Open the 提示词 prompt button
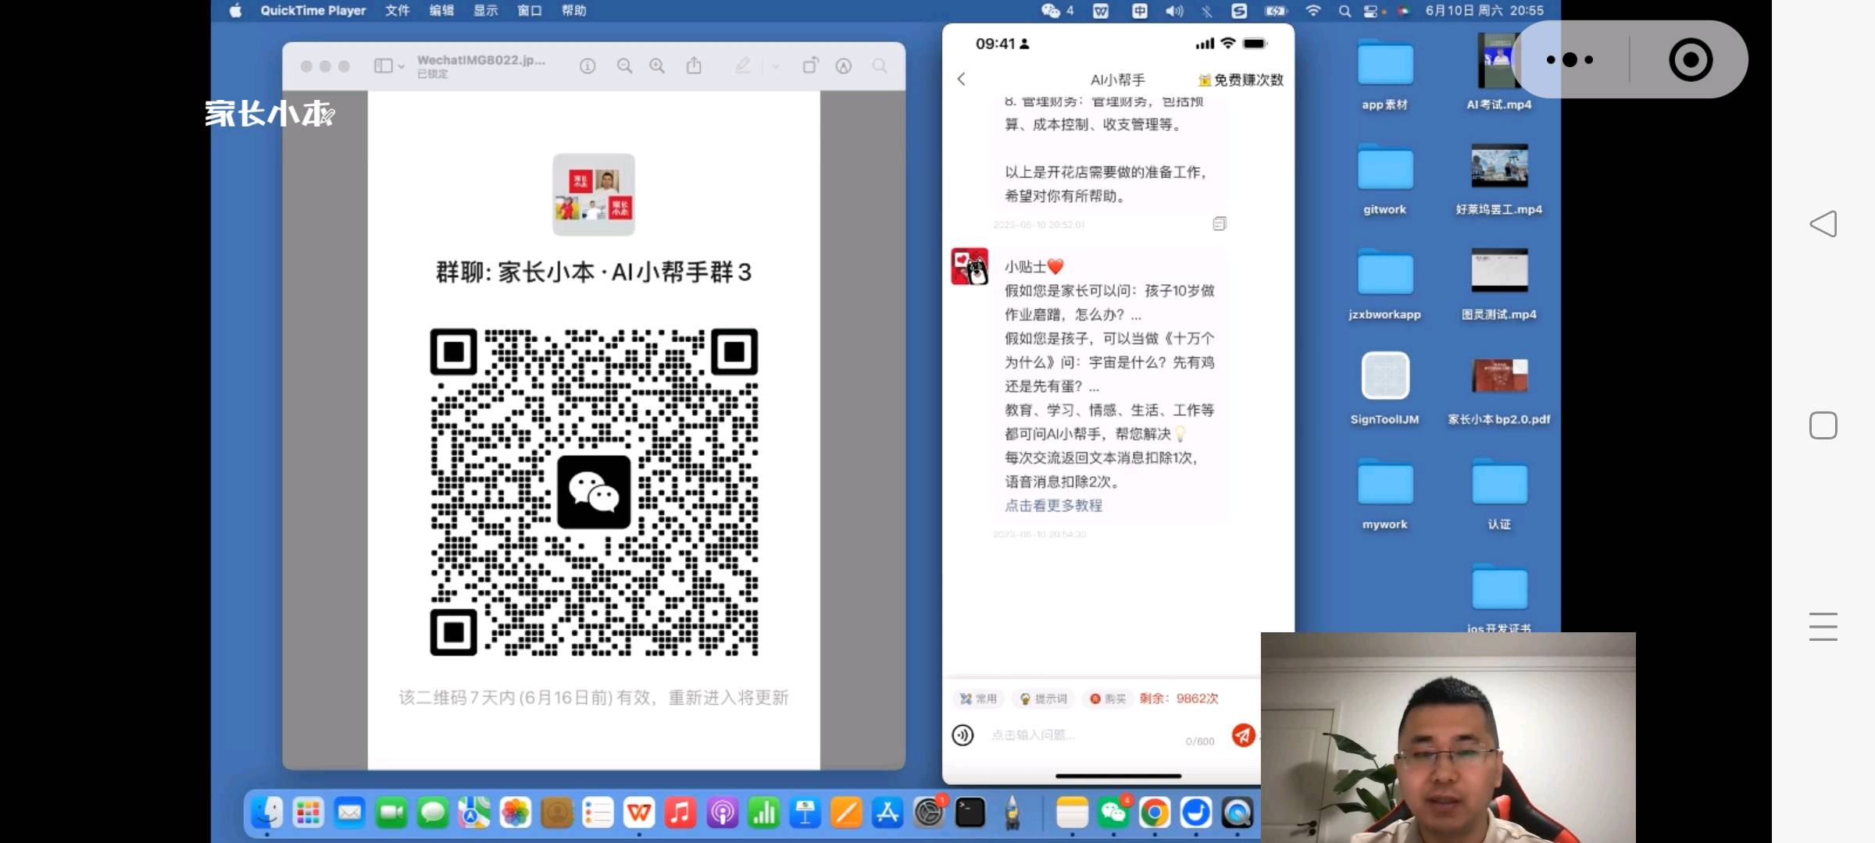Viewport: 1875px width, 843px height. [1043, 699]
